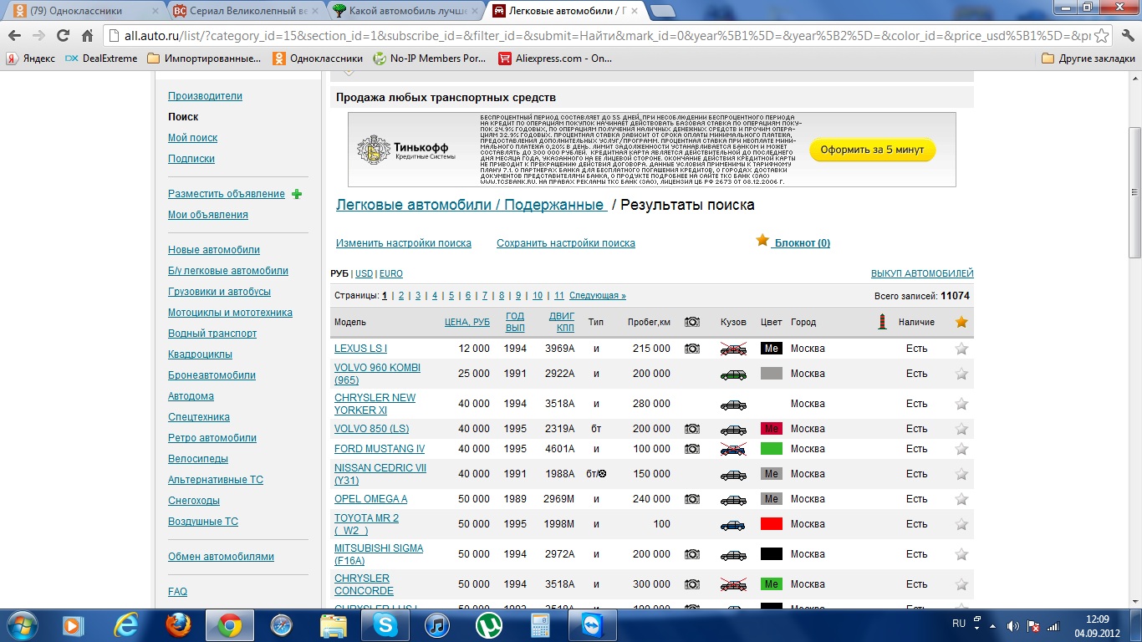Screen dimensions: 1142x642
Task: Launch Firefox from taskbar
Action: click(x=178, y=624)
